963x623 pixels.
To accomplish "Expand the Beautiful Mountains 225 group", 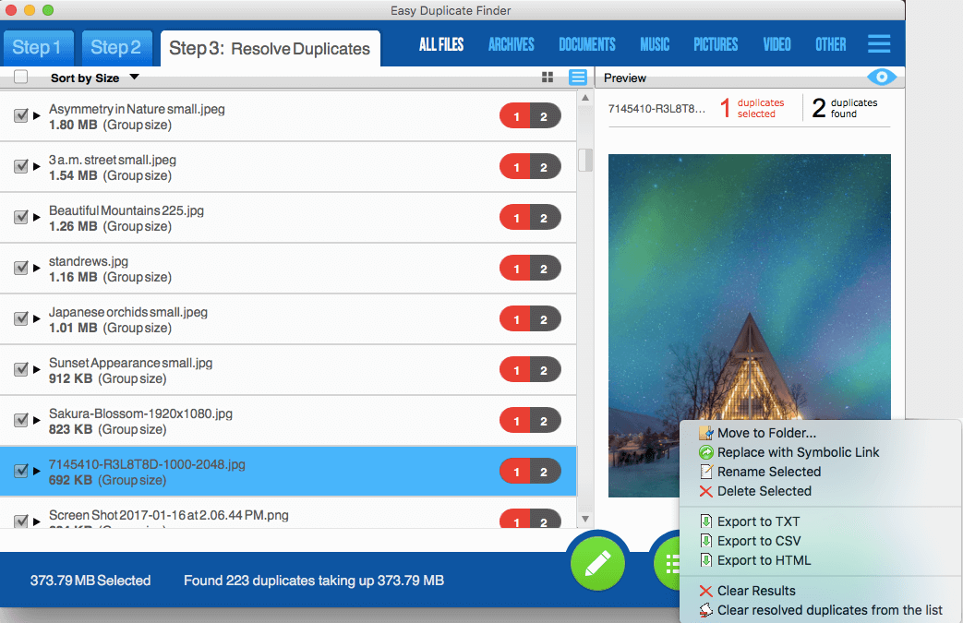I will pyautogui.click(x=37, y=217).
